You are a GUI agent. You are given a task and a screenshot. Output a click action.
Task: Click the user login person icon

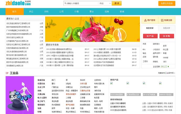tap(145, 20)
